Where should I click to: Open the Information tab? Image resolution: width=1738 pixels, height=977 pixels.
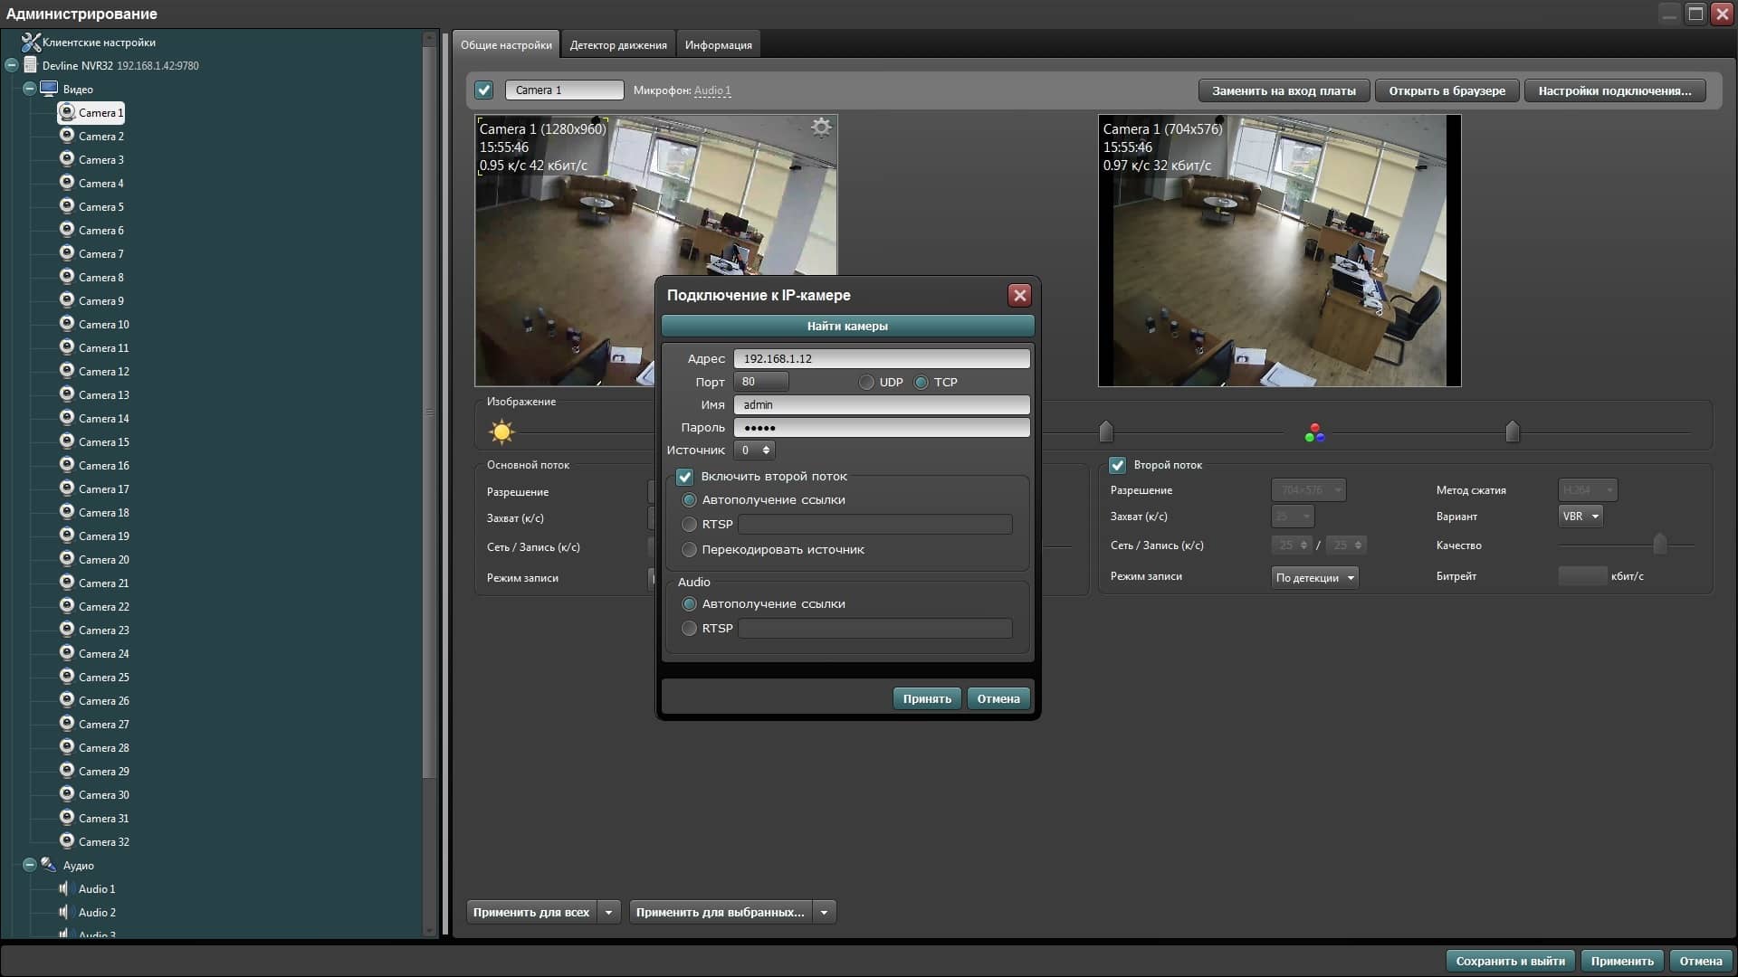pos(718,45)
